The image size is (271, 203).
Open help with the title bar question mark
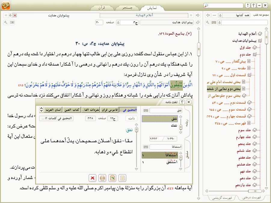(254, 5)
